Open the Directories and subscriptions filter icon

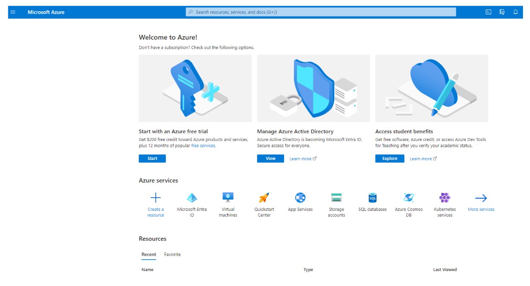[x=502, y=12]
